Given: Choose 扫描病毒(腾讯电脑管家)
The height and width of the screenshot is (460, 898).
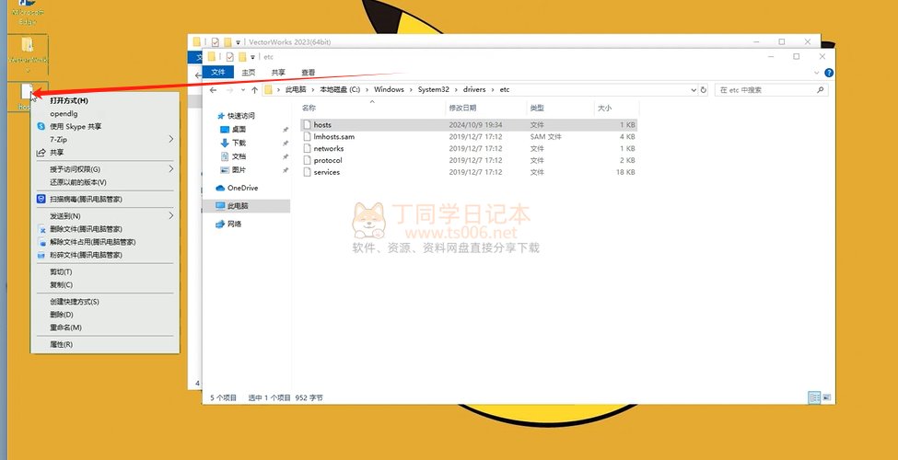Looking at the screenshot, I should (105, 199).
